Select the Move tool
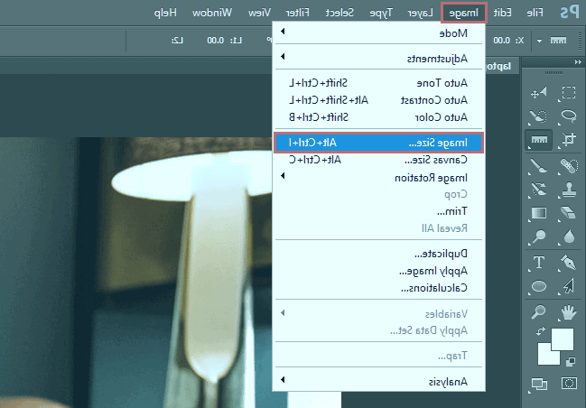This screenshot has height=408, width=586. point(539,93)
